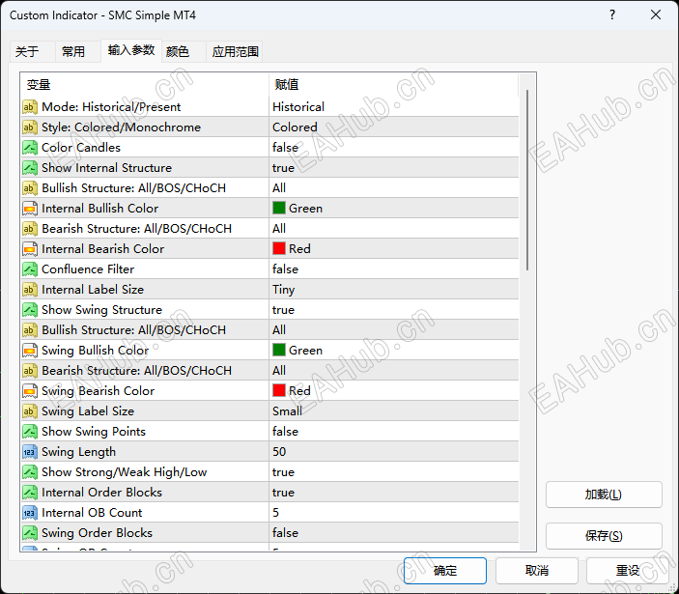Screen dimensions: 679x594
Task: Select icon beside Style: Colored/Monochrome
Action: 30,127
